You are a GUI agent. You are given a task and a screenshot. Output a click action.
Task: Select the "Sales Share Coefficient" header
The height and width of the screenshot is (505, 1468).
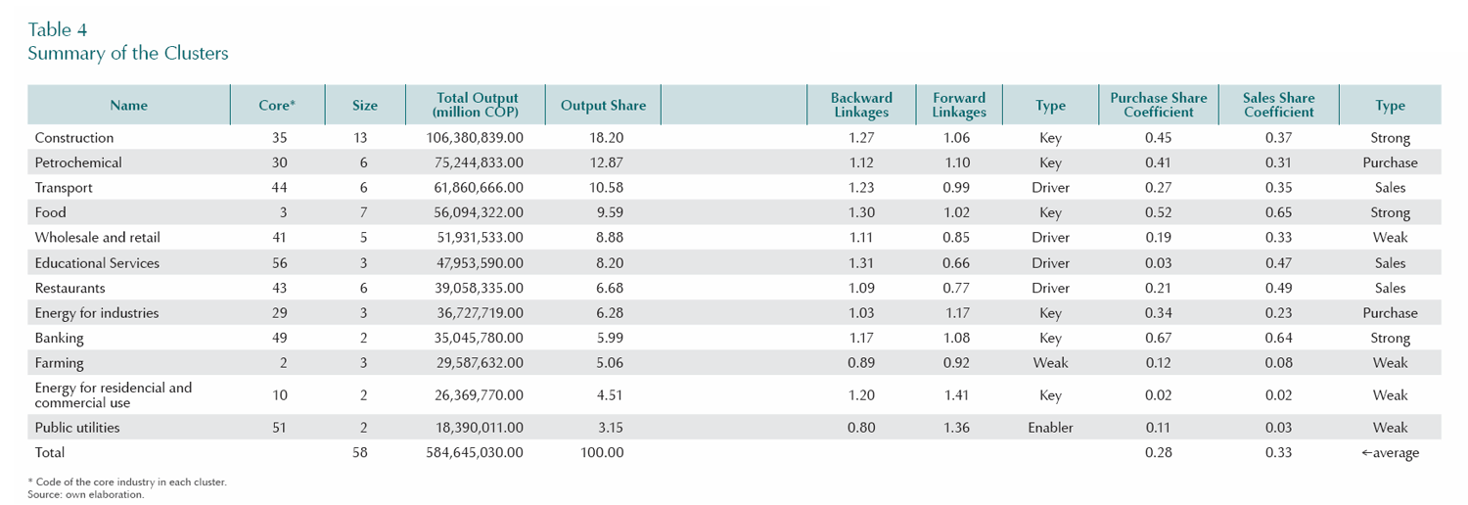click(1278, 106)
